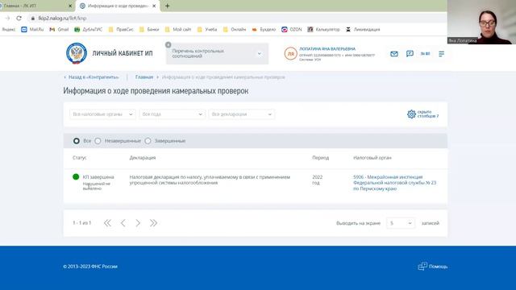Open the Ликвидация bookmark
Image resolution: width=516 pixels, height=290 pixels.
[363, 29]
